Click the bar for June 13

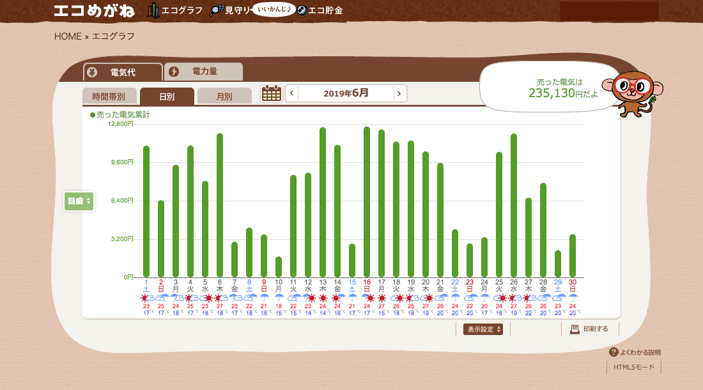tap(323, 203)
